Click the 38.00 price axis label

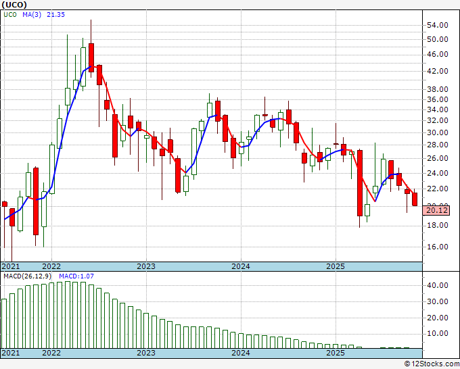coord(436,89)
